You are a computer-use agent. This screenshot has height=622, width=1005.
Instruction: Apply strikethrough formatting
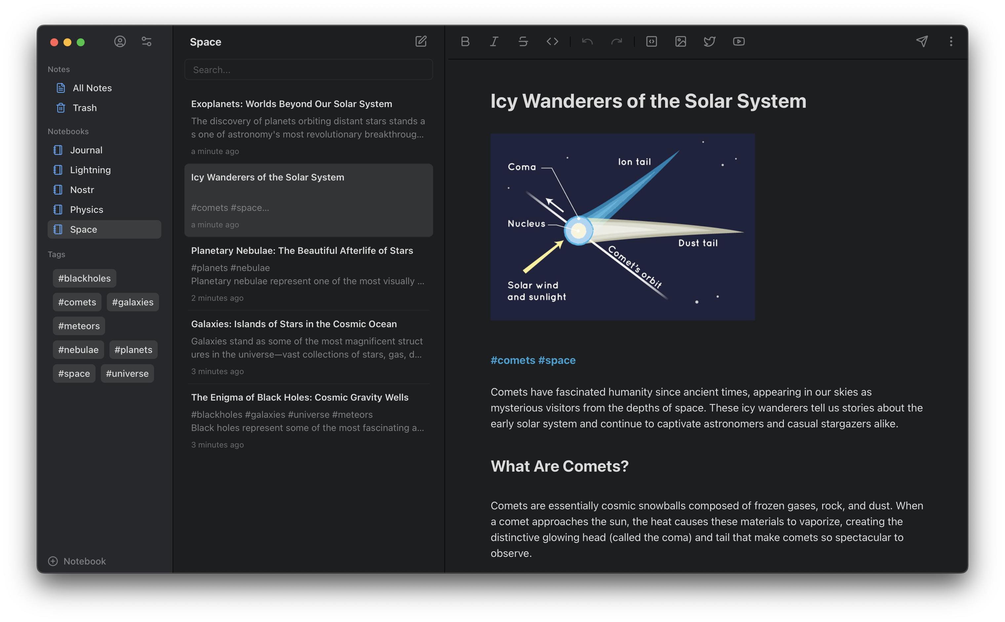click(x=523, y=41)
